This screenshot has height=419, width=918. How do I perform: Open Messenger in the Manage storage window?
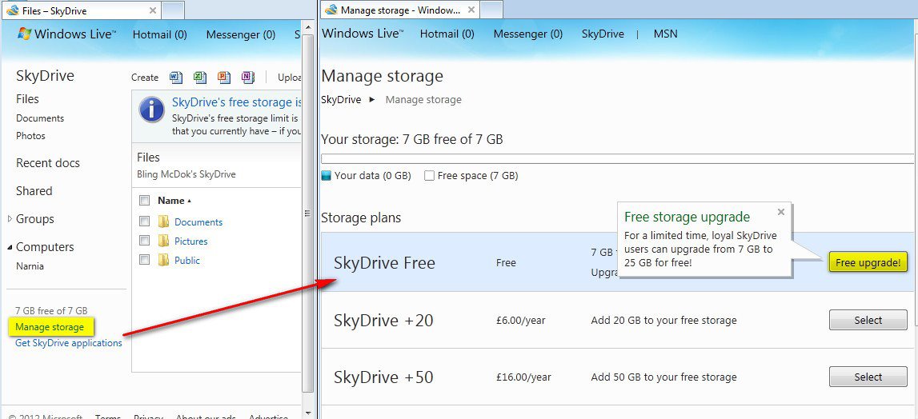(x=528, y=34)
